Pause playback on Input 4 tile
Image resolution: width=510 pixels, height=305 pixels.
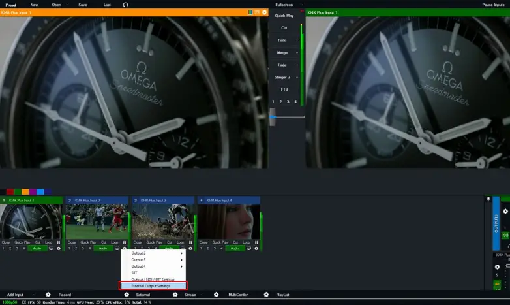[x=256, y=242]
